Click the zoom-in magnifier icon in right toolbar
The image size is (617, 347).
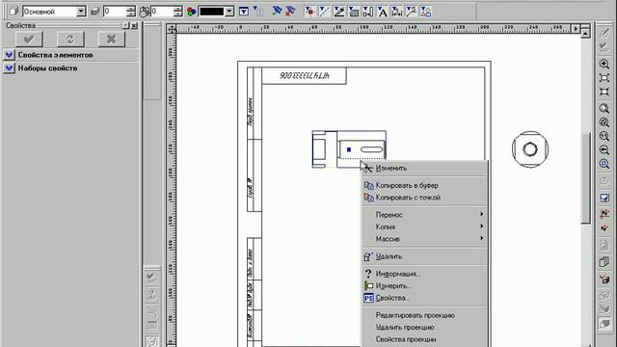point(604,64)
